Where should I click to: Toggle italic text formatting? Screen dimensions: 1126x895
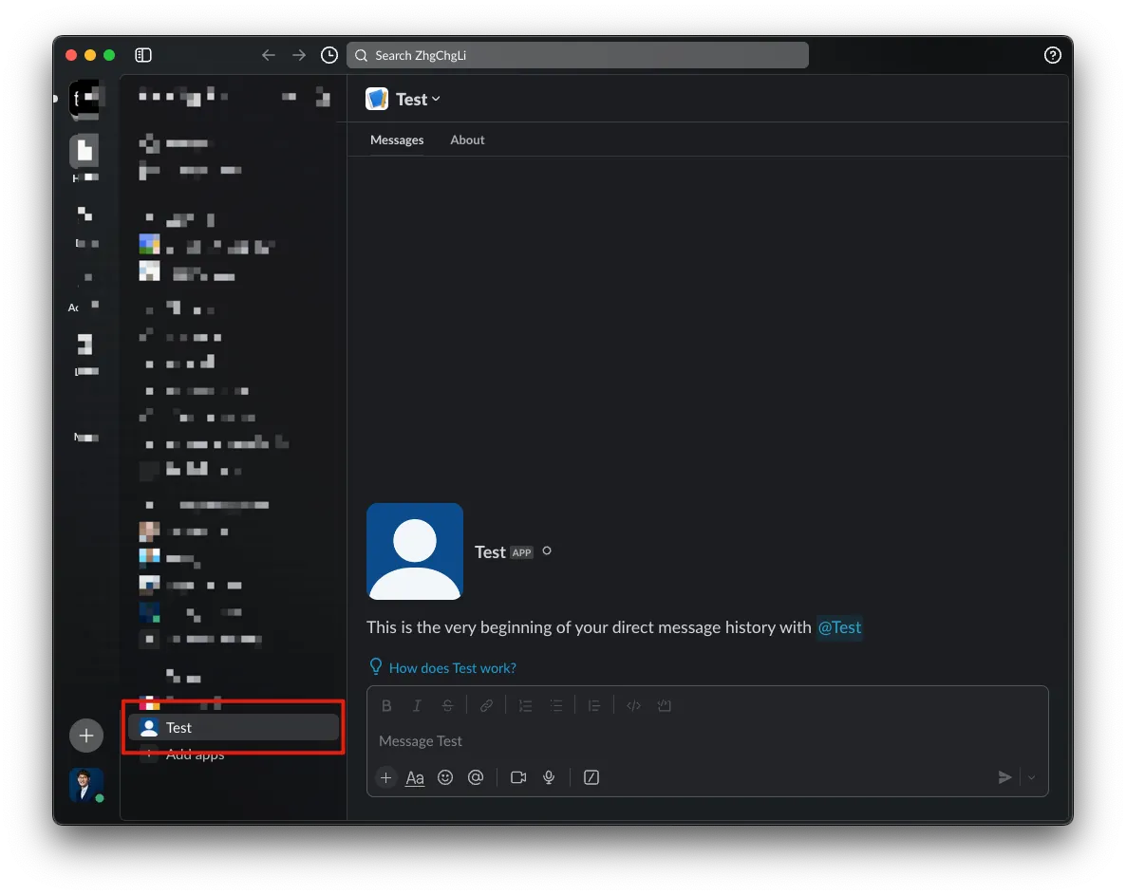tap(417, 705)
